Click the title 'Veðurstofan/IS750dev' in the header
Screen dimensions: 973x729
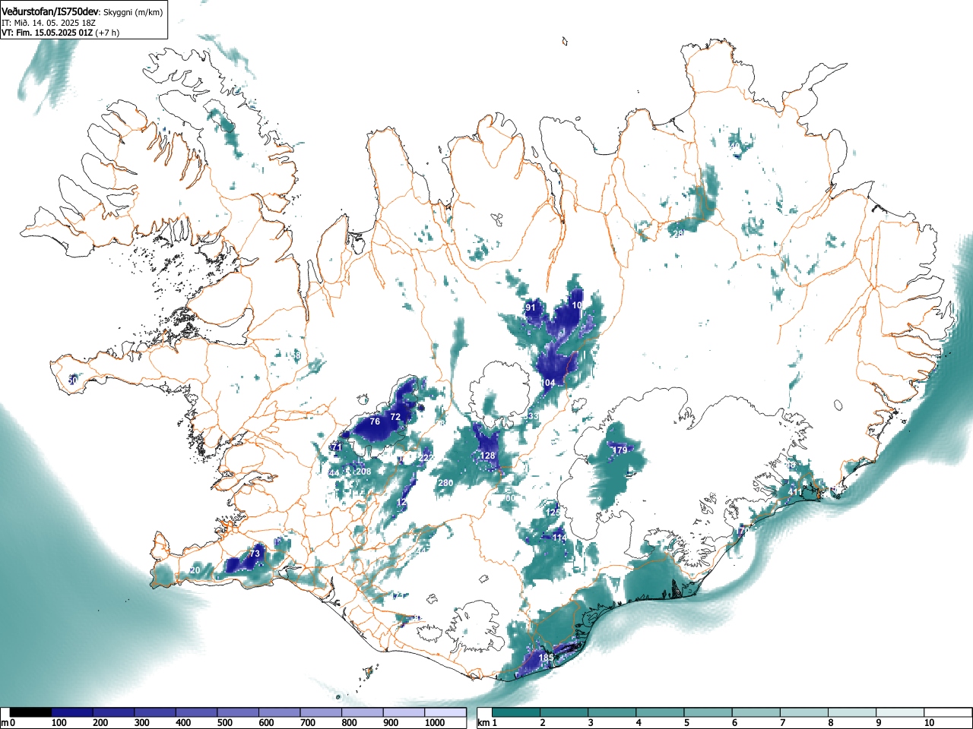(x=50, y=11)
